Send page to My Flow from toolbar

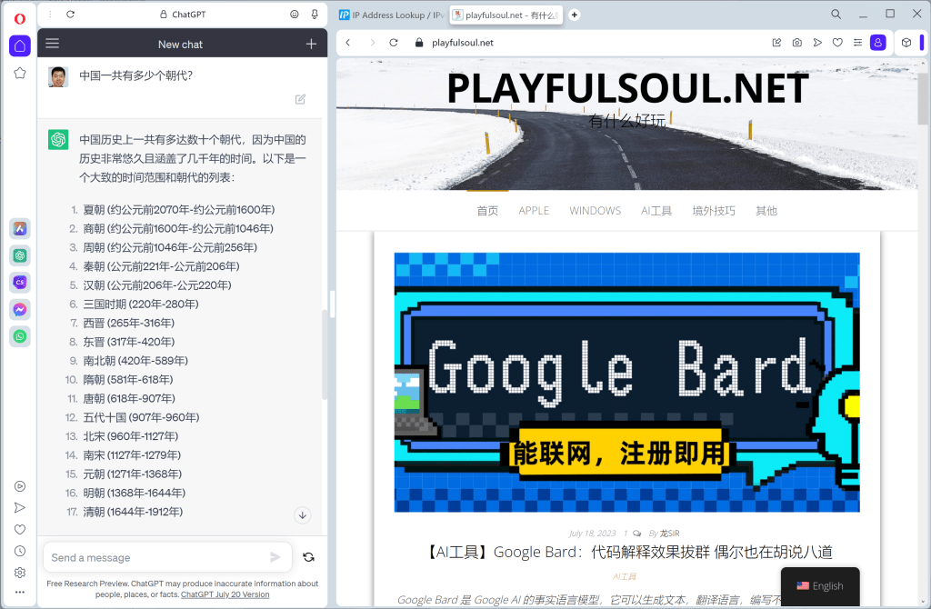pyautogui.click(x=817, y=43)
